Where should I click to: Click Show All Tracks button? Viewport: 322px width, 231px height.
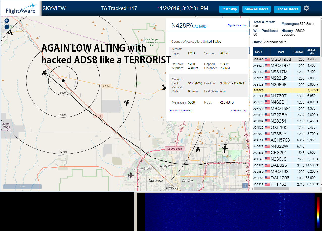256,9
